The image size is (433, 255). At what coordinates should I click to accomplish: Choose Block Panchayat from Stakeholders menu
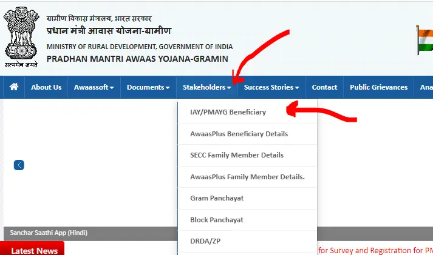coord(247,220)
